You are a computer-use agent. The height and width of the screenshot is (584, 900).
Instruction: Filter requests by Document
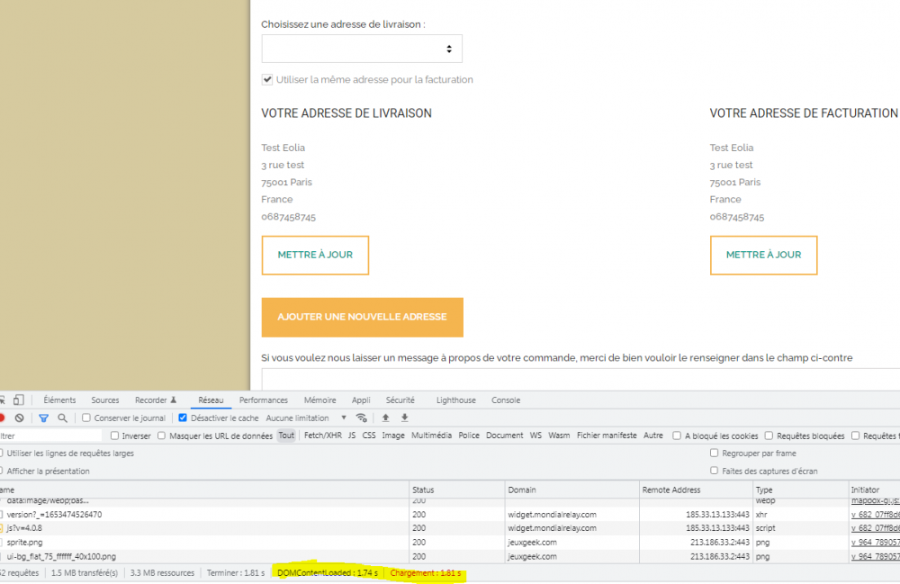click(505, 436)
